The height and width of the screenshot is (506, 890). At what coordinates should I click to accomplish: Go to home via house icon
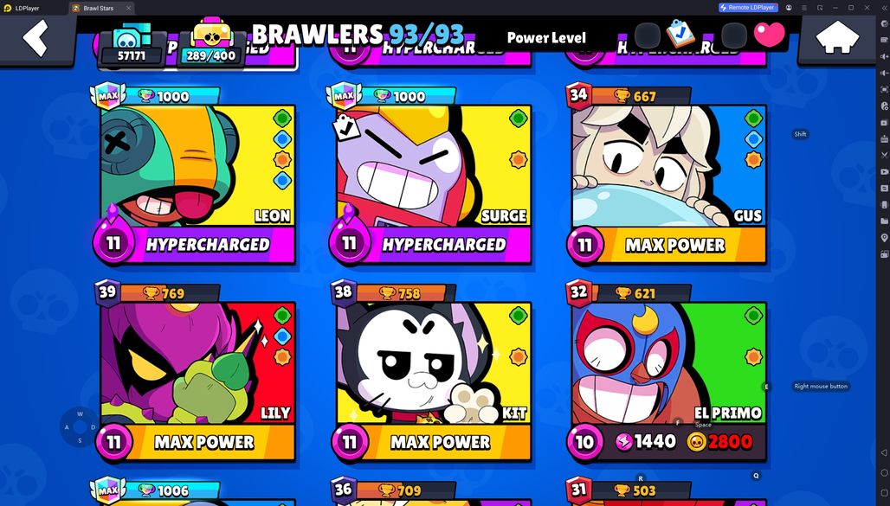(837, 37)
